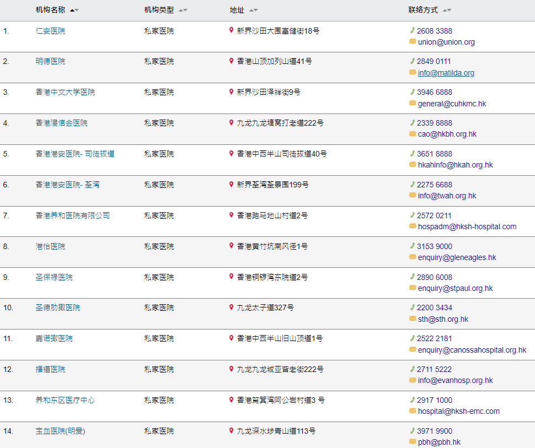The height and width of the screenshot is (448, 535).
Task: Click the map pin for 新界荃湾荃景围199号
Action: [231, 185]
